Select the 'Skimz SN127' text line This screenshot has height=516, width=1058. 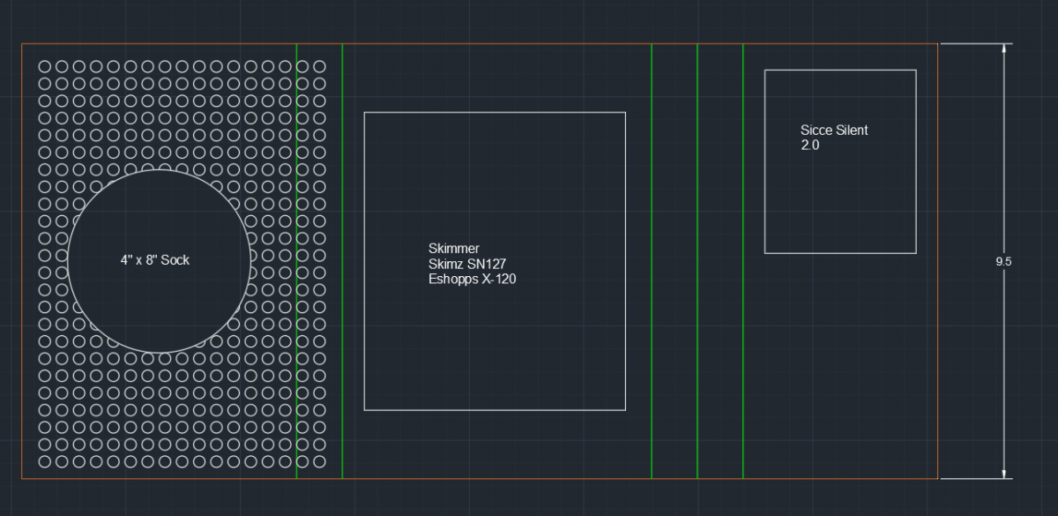tap(466, 264)
